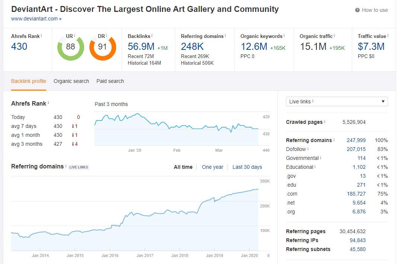Click the 94,843 Referring IPs link
The height and width of the screenshot is (264, 401).
pos(357,240)
